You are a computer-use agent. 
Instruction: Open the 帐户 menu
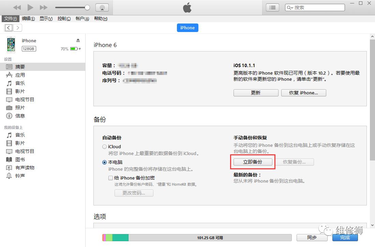point(82,19)
